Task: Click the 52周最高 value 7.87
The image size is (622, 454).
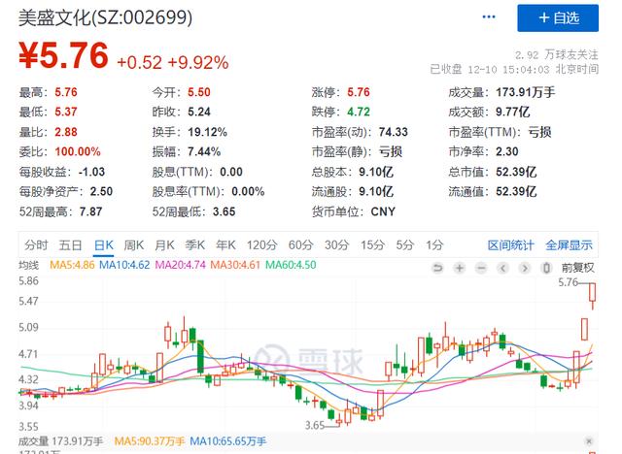Action: point(90,211)
